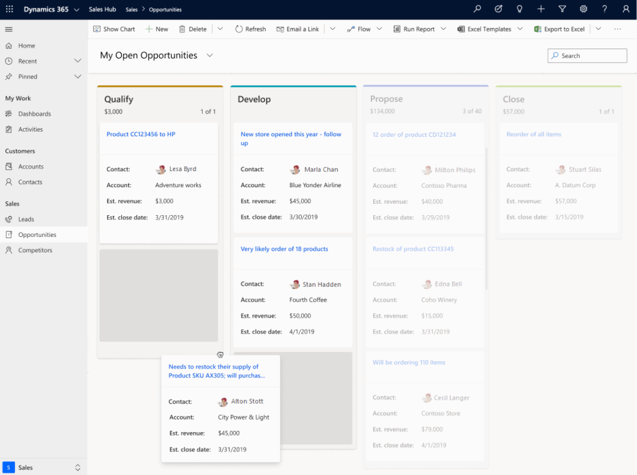637x475 pixels.
Task: Toggle Show Chart view
Action: pyautogui.click(x=114, y=29)
